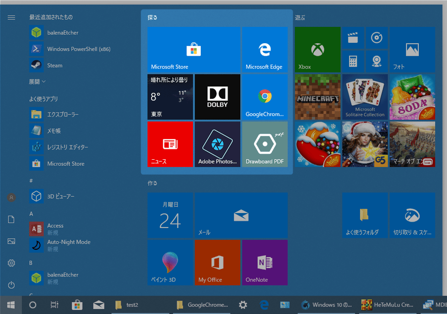Launch the Candy Crush Soda tile

pyautogui.click(x=412, y=97)
